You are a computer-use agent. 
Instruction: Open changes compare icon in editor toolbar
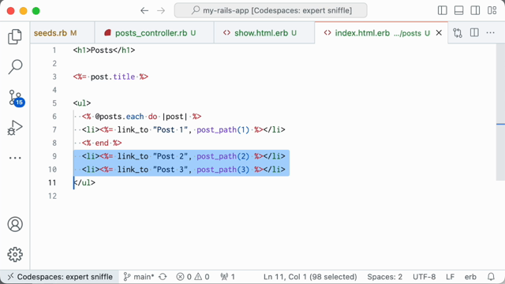click(458, 33)
